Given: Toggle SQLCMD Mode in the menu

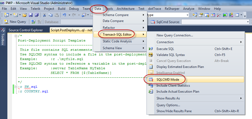Looking at the screenshot, I should tap(195, 79).
